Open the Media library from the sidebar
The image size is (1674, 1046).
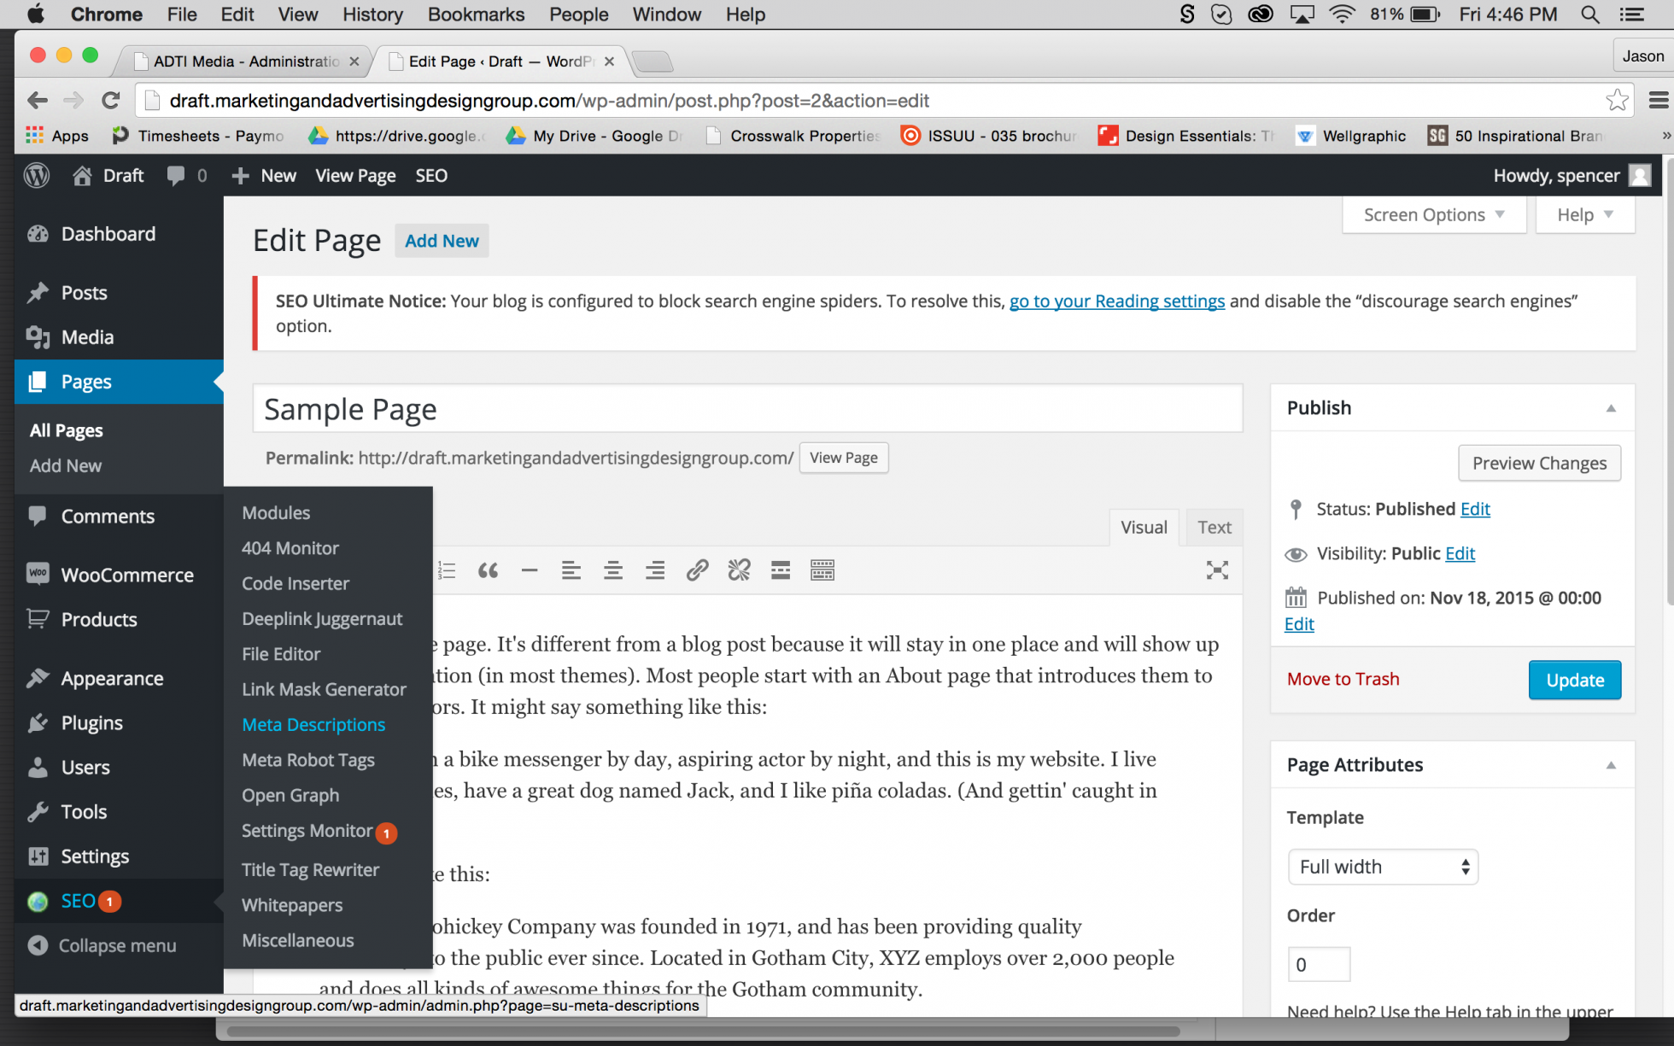coord(85,336)
